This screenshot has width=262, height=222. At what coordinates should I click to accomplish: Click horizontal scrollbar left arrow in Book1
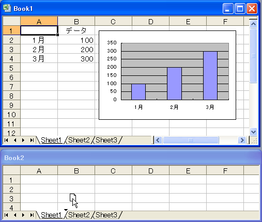[158, 140]
